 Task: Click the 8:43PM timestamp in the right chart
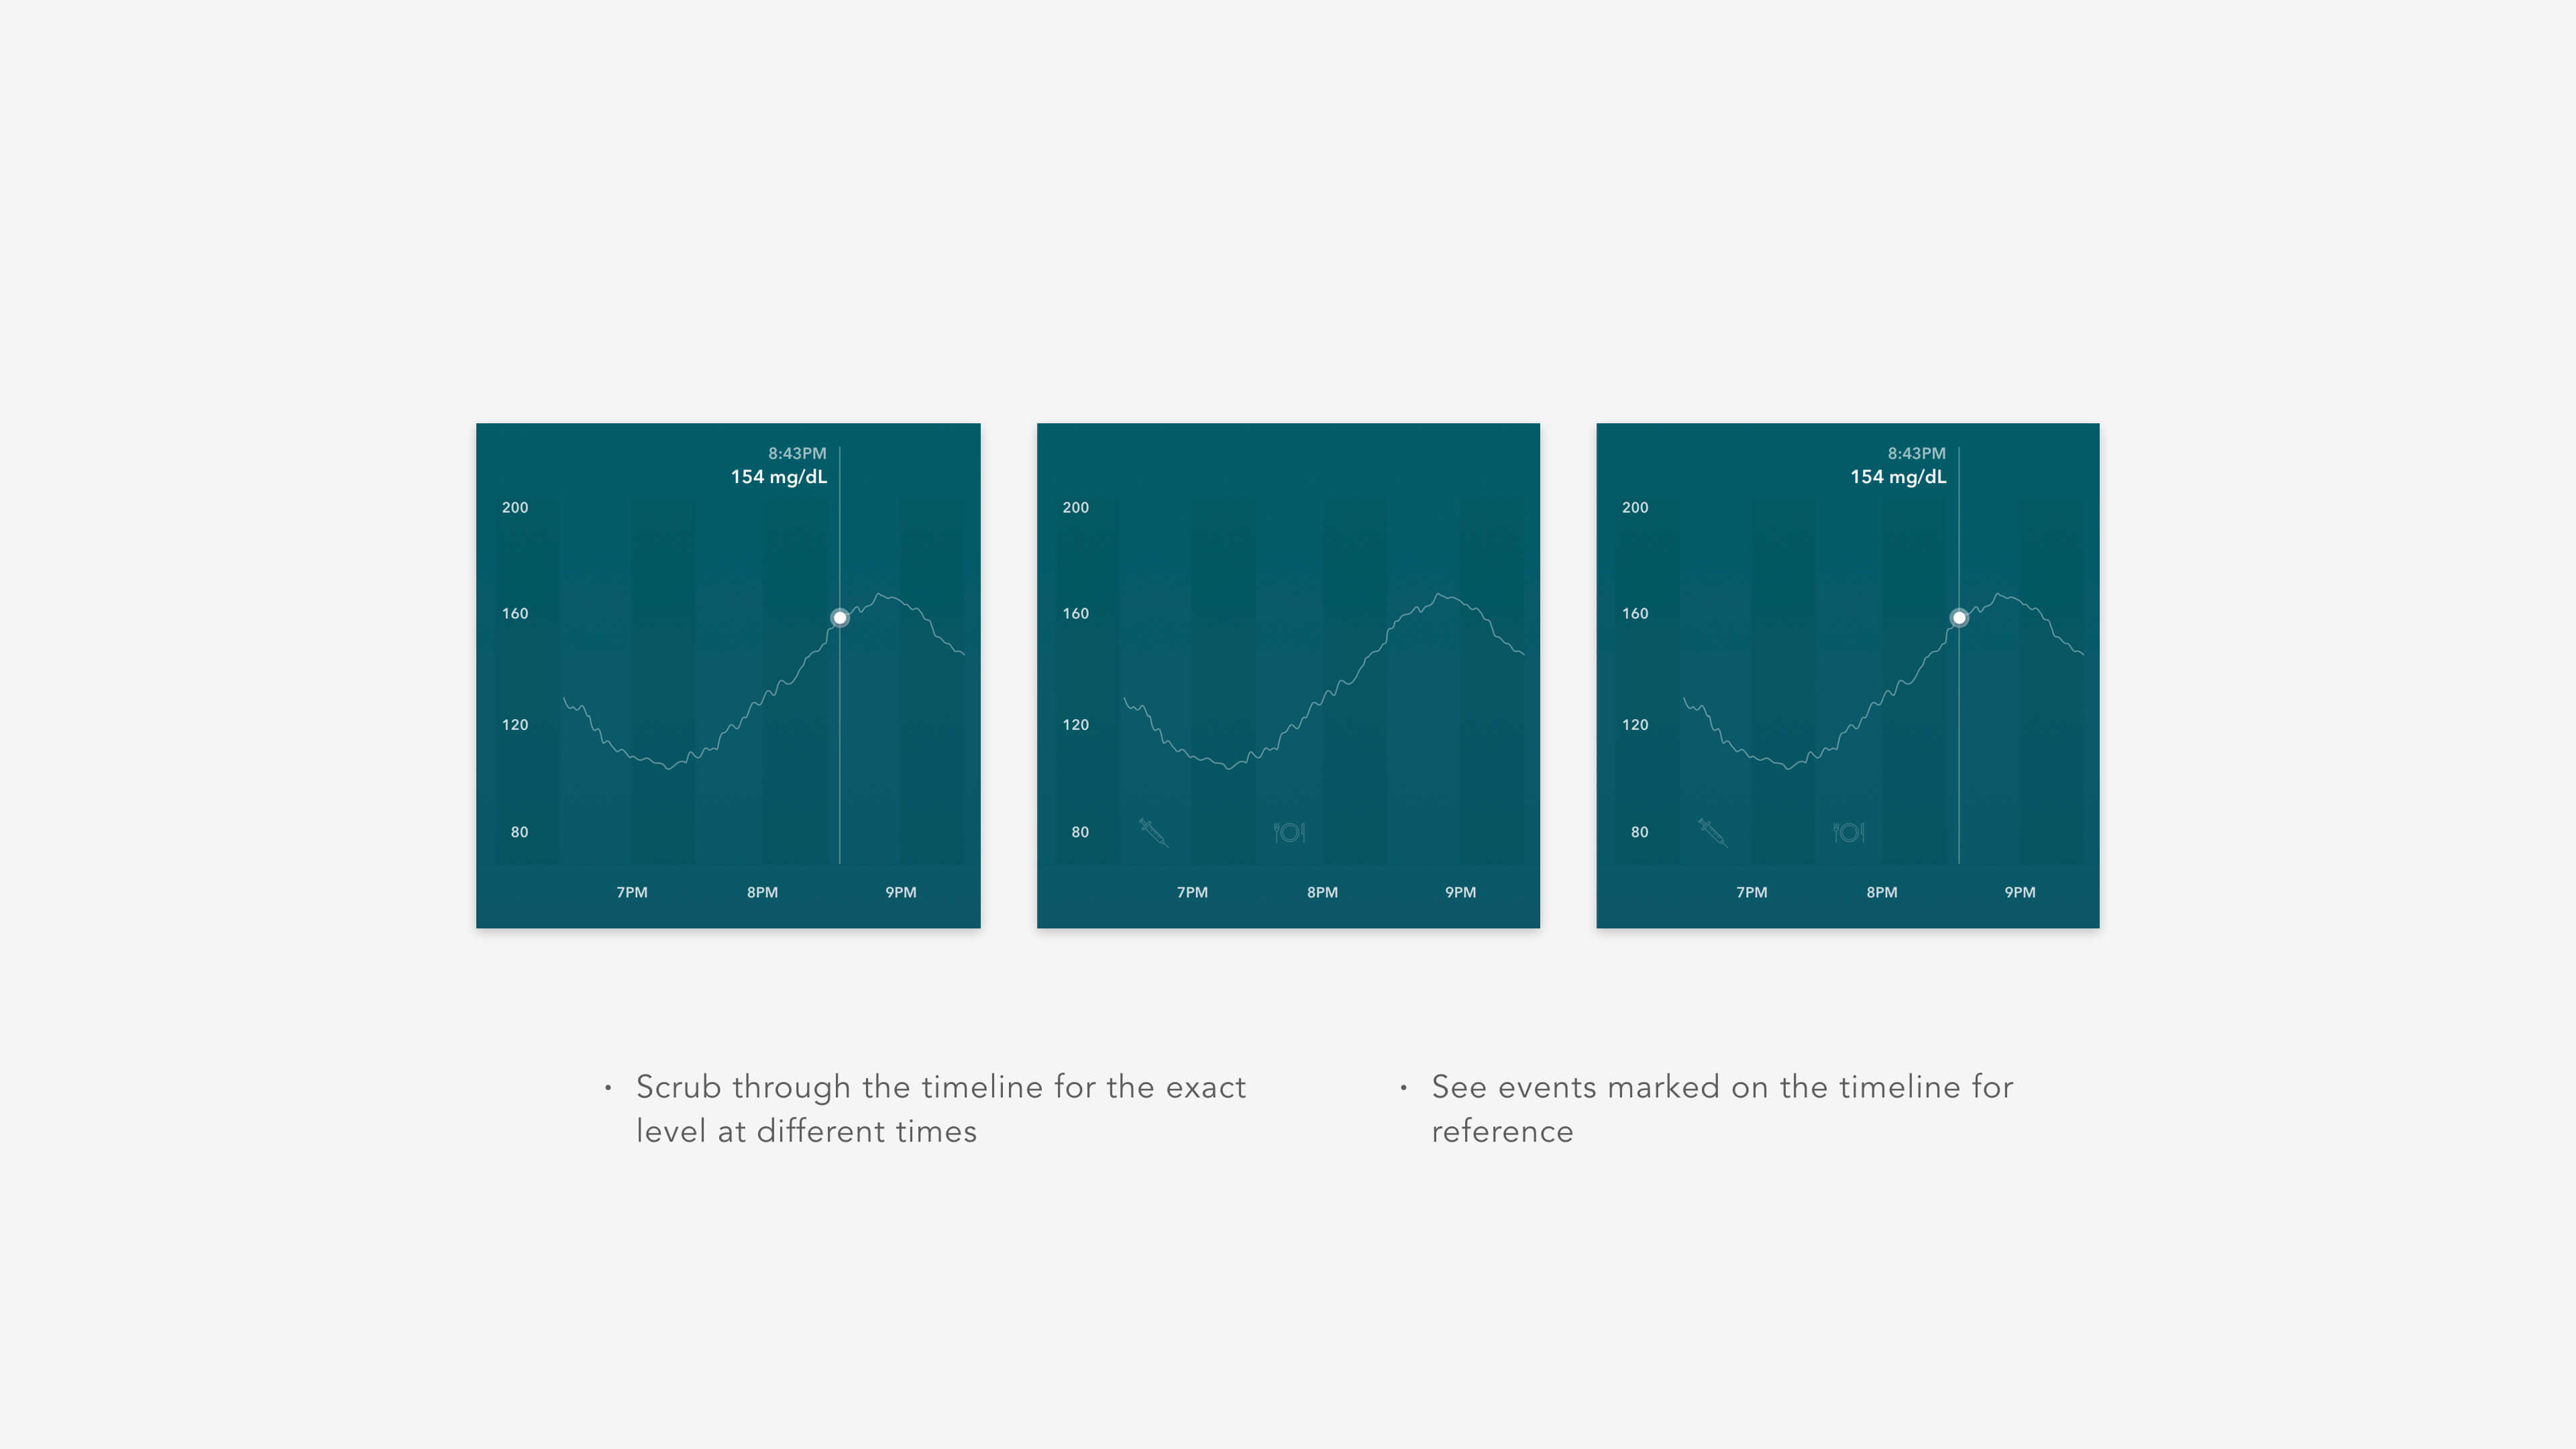(1916, 453)
